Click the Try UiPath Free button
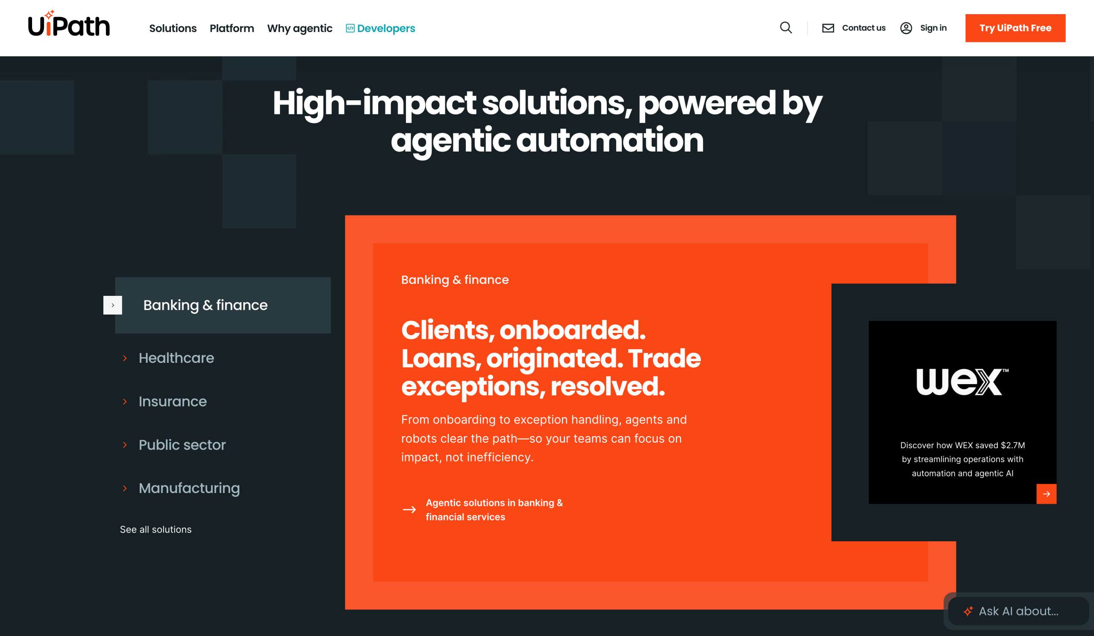The image size is (1094, 636). pyautogui.click(x=1015, y=28)
